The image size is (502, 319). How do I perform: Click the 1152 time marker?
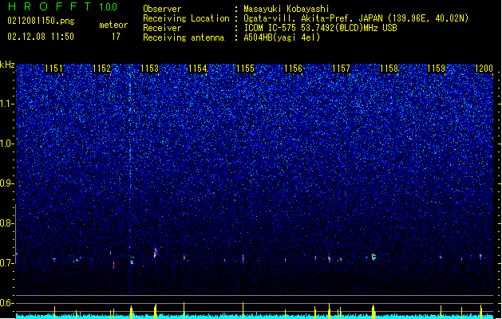101,69
